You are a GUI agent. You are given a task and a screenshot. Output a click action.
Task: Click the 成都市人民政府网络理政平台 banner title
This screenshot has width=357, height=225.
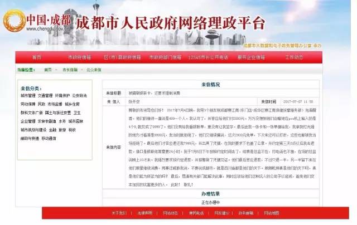click(170, 23)
